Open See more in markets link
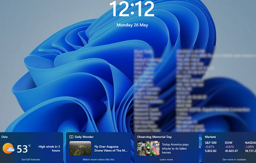Screen dimensions: 256x163 [234, 159]
